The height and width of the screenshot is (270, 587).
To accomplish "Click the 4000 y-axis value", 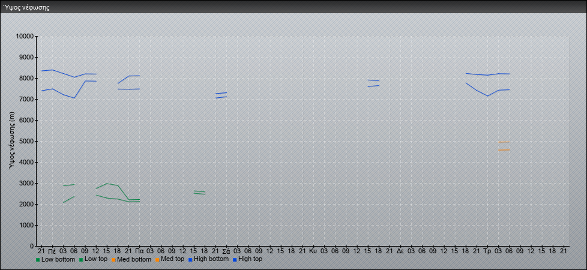I will click(26, 162).
